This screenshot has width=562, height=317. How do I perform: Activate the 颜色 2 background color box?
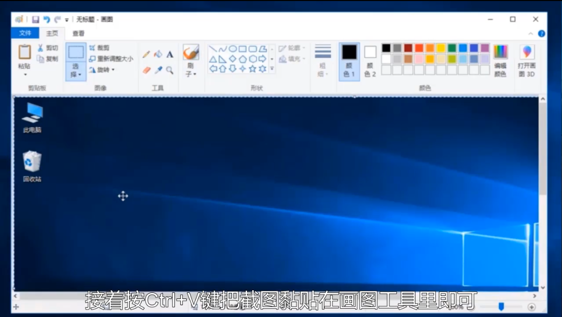click(370, 60)
